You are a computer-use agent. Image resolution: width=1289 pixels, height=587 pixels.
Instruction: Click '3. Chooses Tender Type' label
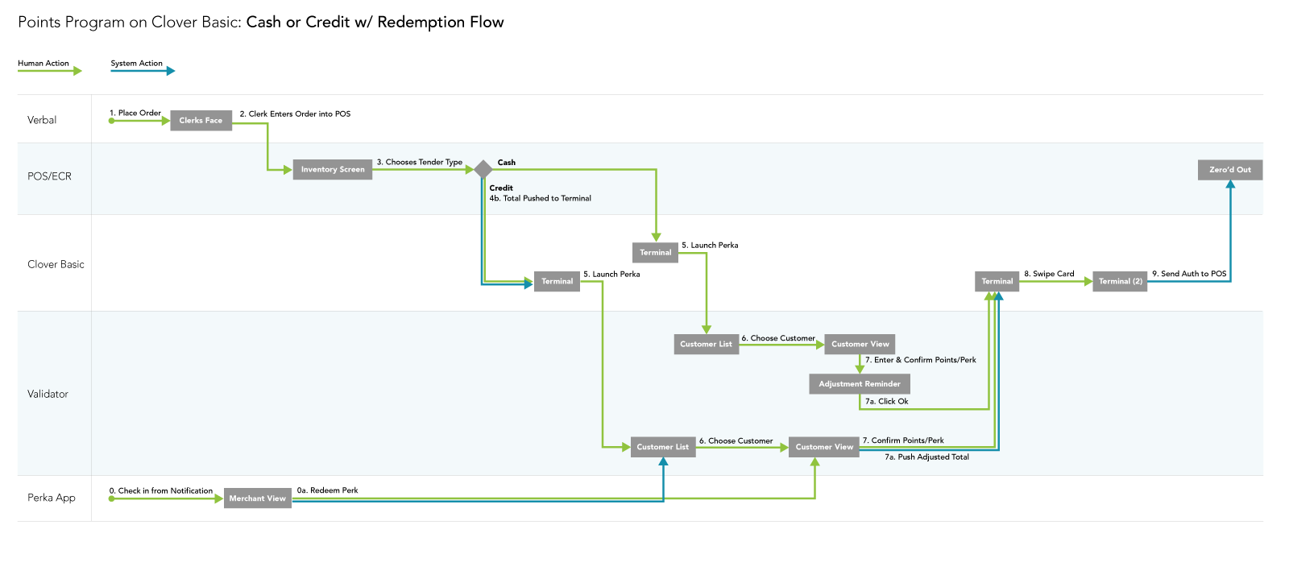coord(420,162)
